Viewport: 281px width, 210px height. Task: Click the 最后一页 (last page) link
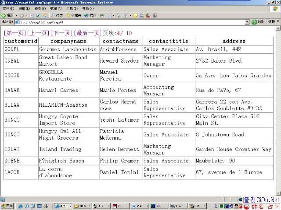pos(88,33)
